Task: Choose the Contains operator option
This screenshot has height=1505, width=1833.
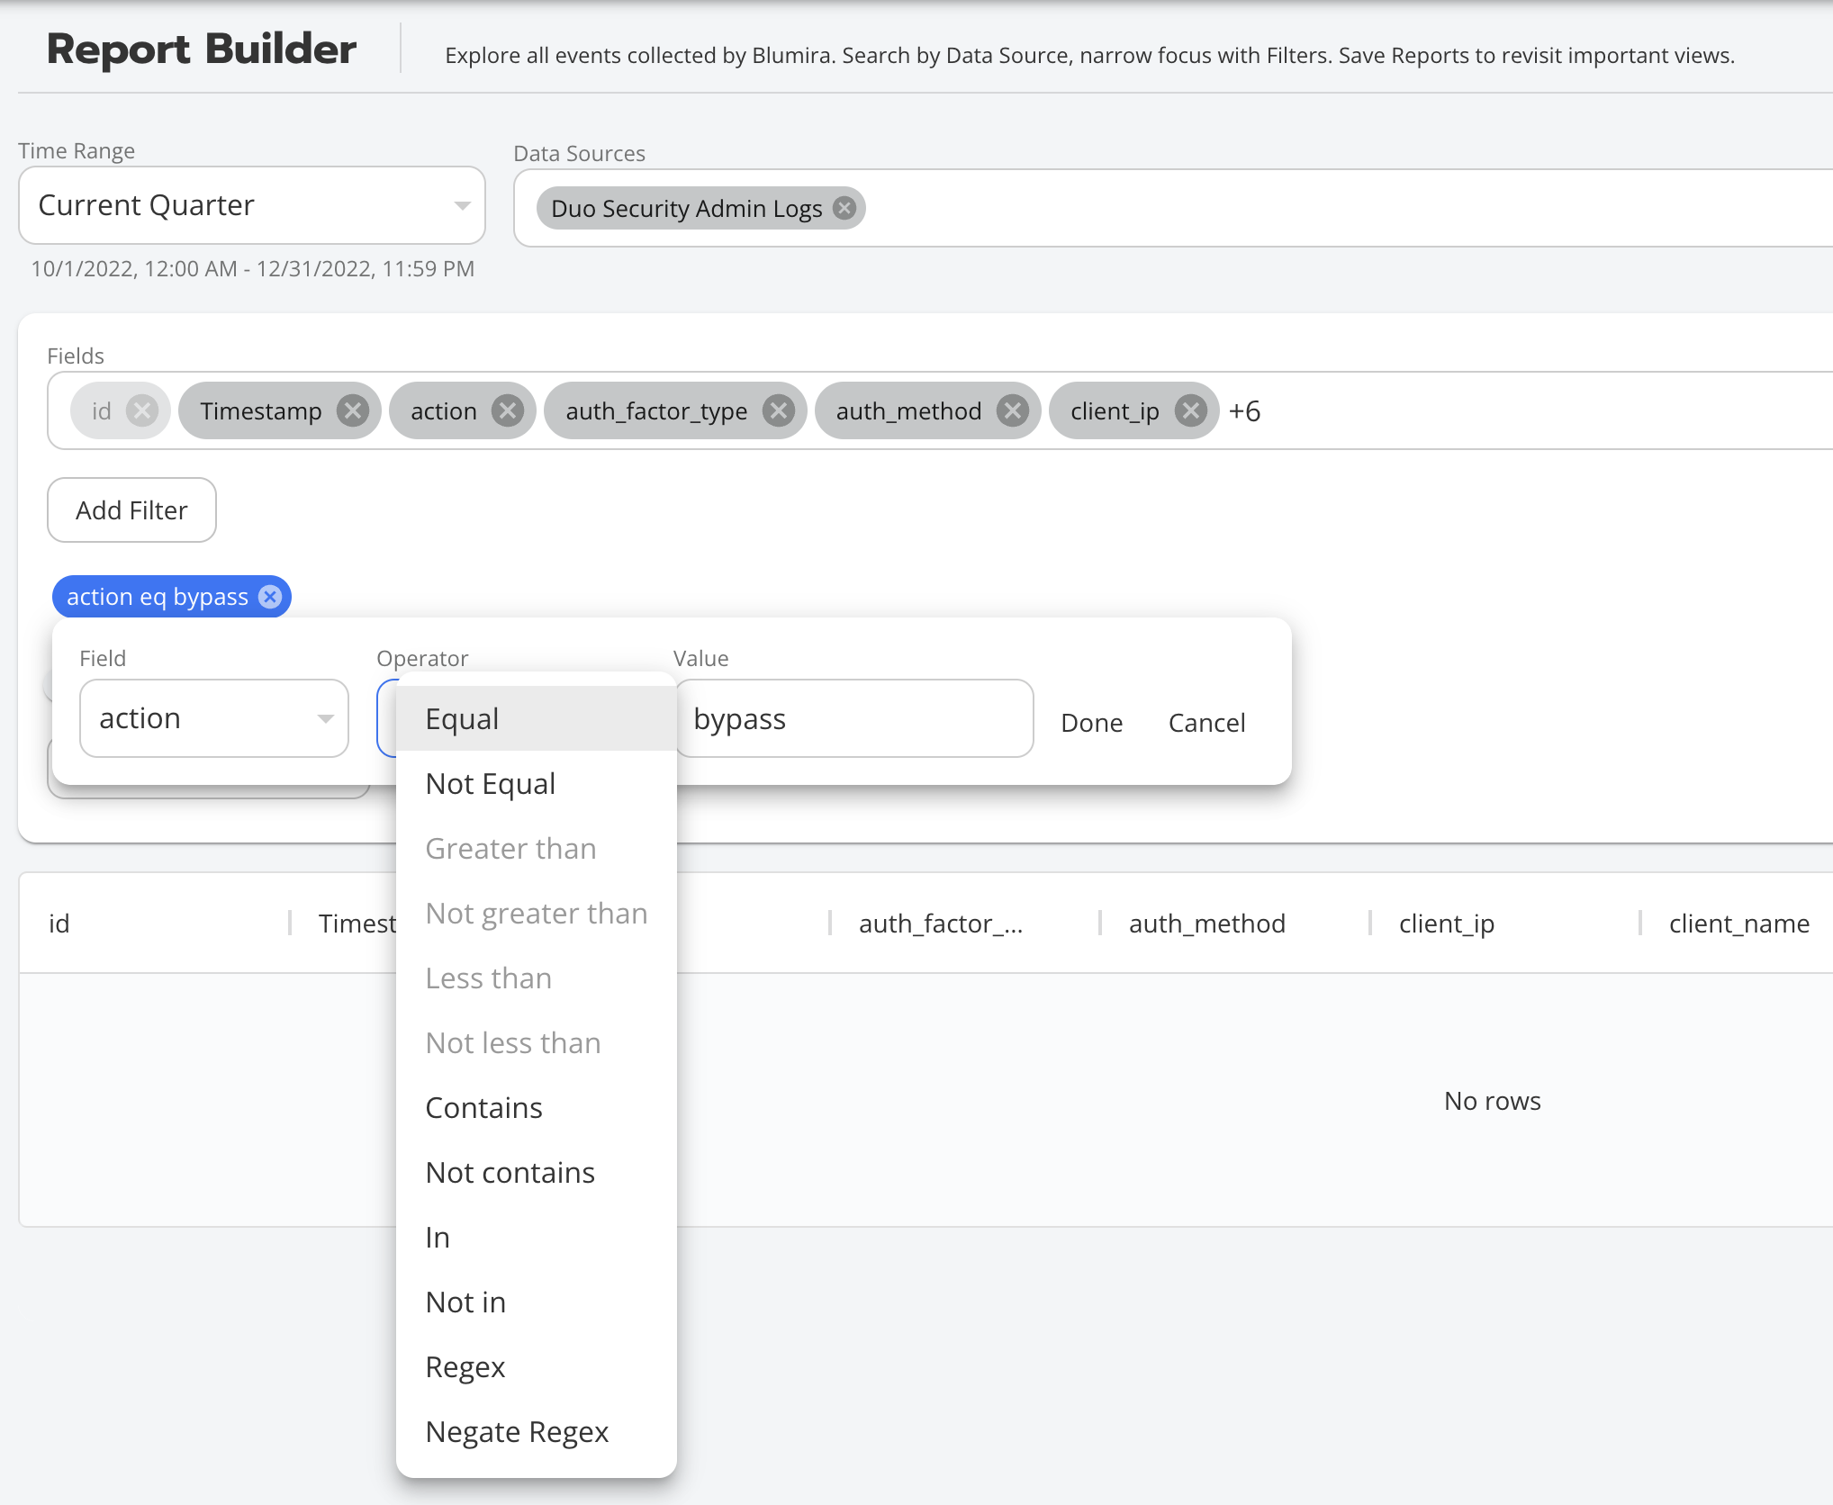Action: pos(483,1108)
